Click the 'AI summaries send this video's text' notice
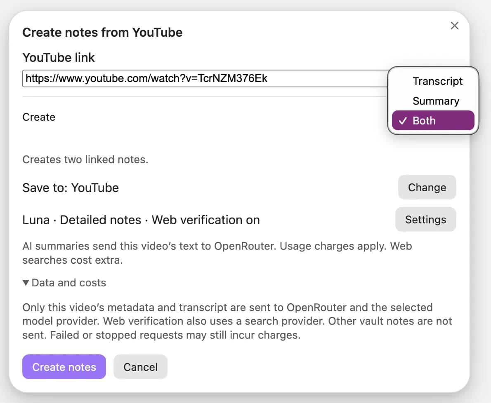Viewport: 491px width, 403px height. click(x=217, y=253)
